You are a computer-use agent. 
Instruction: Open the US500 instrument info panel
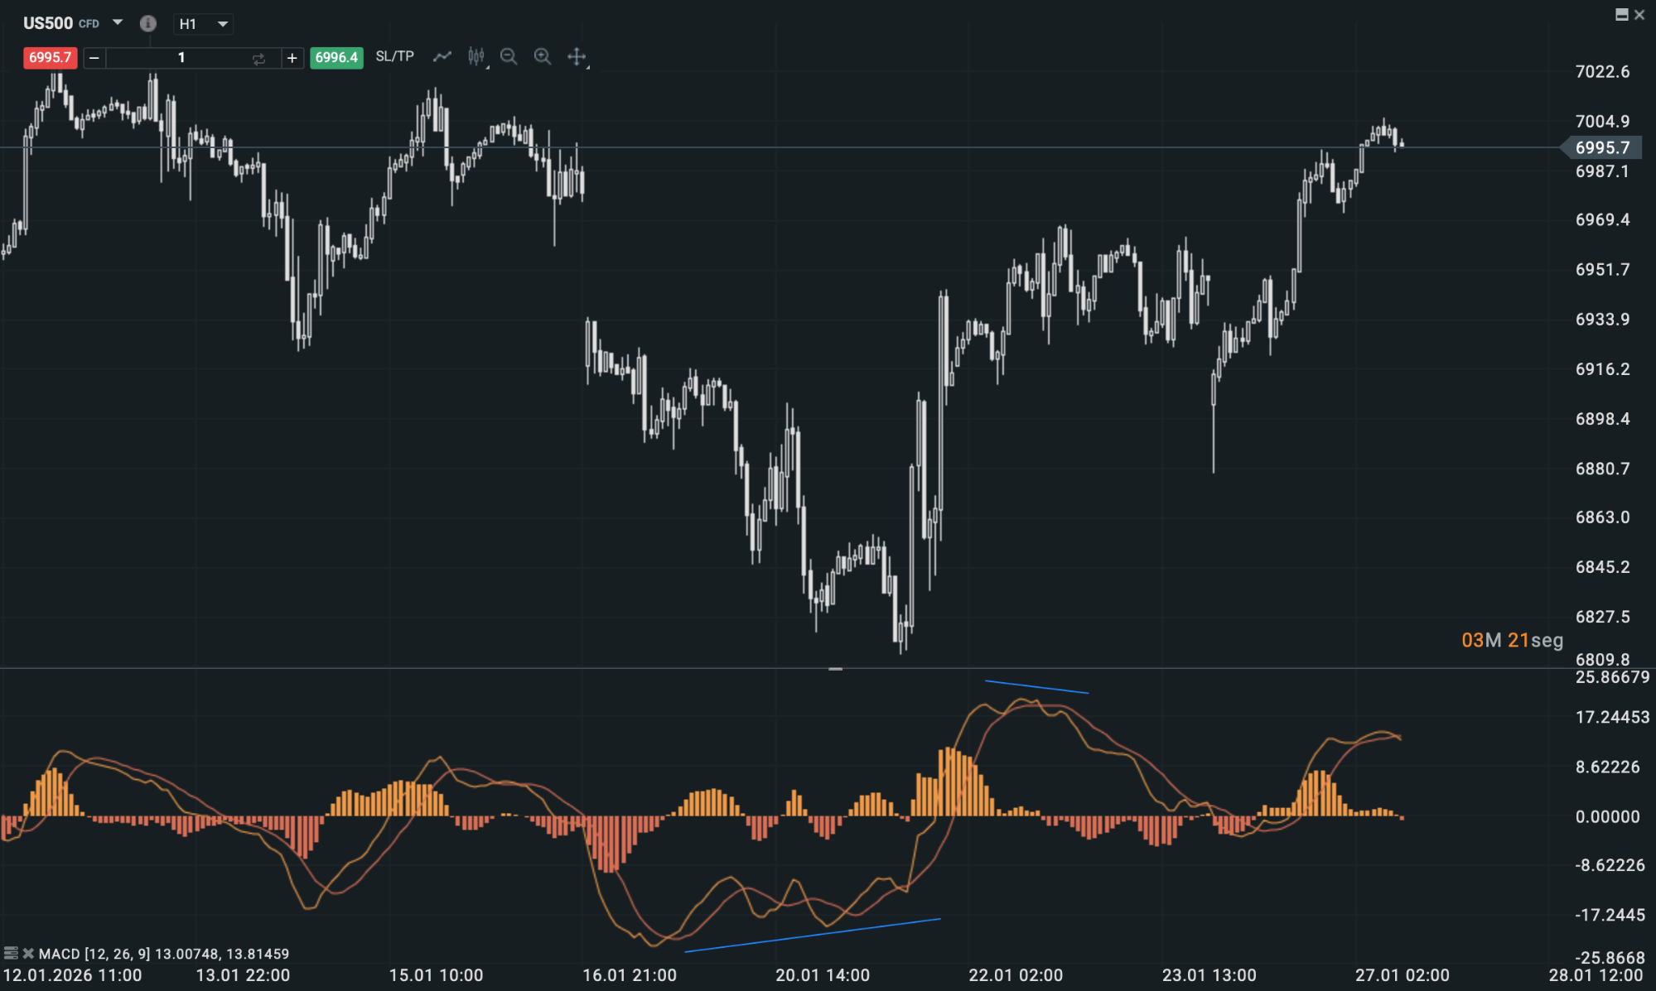[147, 24]
